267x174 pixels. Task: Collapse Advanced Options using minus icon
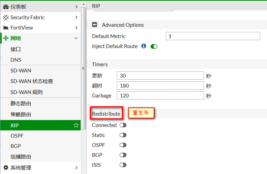95,25
